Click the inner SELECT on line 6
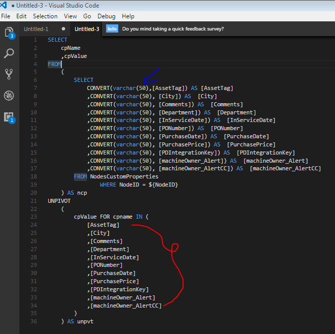The height and width of the screenshot is (334, 335). coord(83,80)
